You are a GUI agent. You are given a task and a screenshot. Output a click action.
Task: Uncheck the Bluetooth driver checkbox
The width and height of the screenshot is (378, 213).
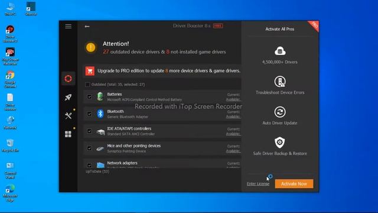[89, 114]
